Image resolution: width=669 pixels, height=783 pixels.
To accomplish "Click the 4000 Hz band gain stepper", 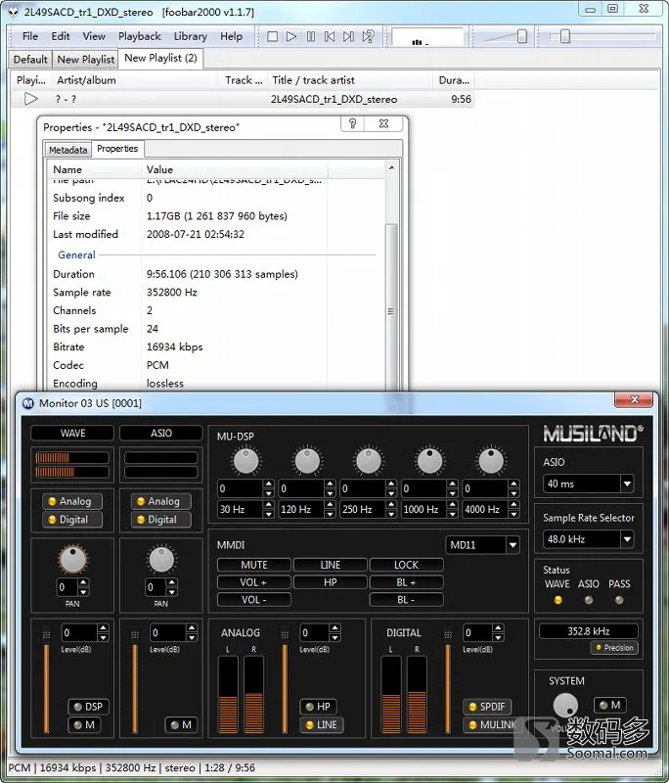I will tap(513, 488).
